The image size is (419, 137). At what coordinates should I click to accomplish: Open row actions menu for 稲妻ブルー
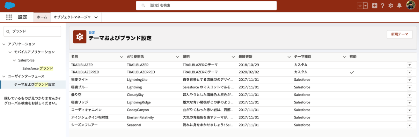[409, 87]
